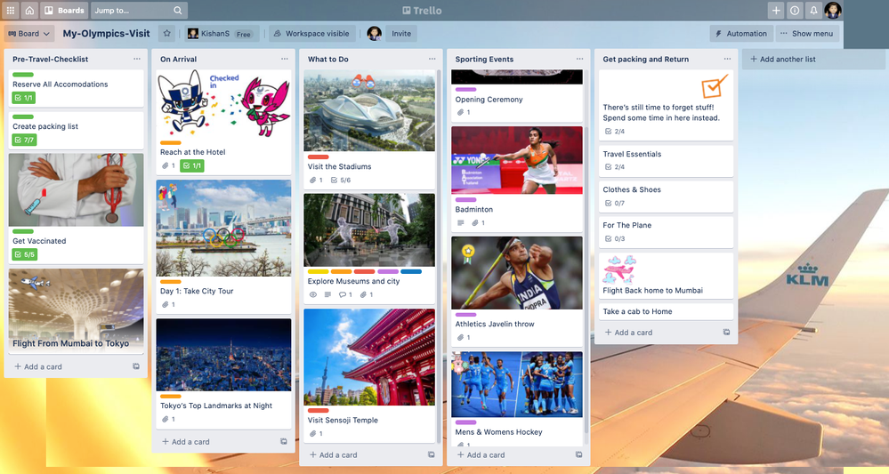Screen dimensions: 889x474
Task: Click the description icon on Badminton card
Action: click(460, 223)
